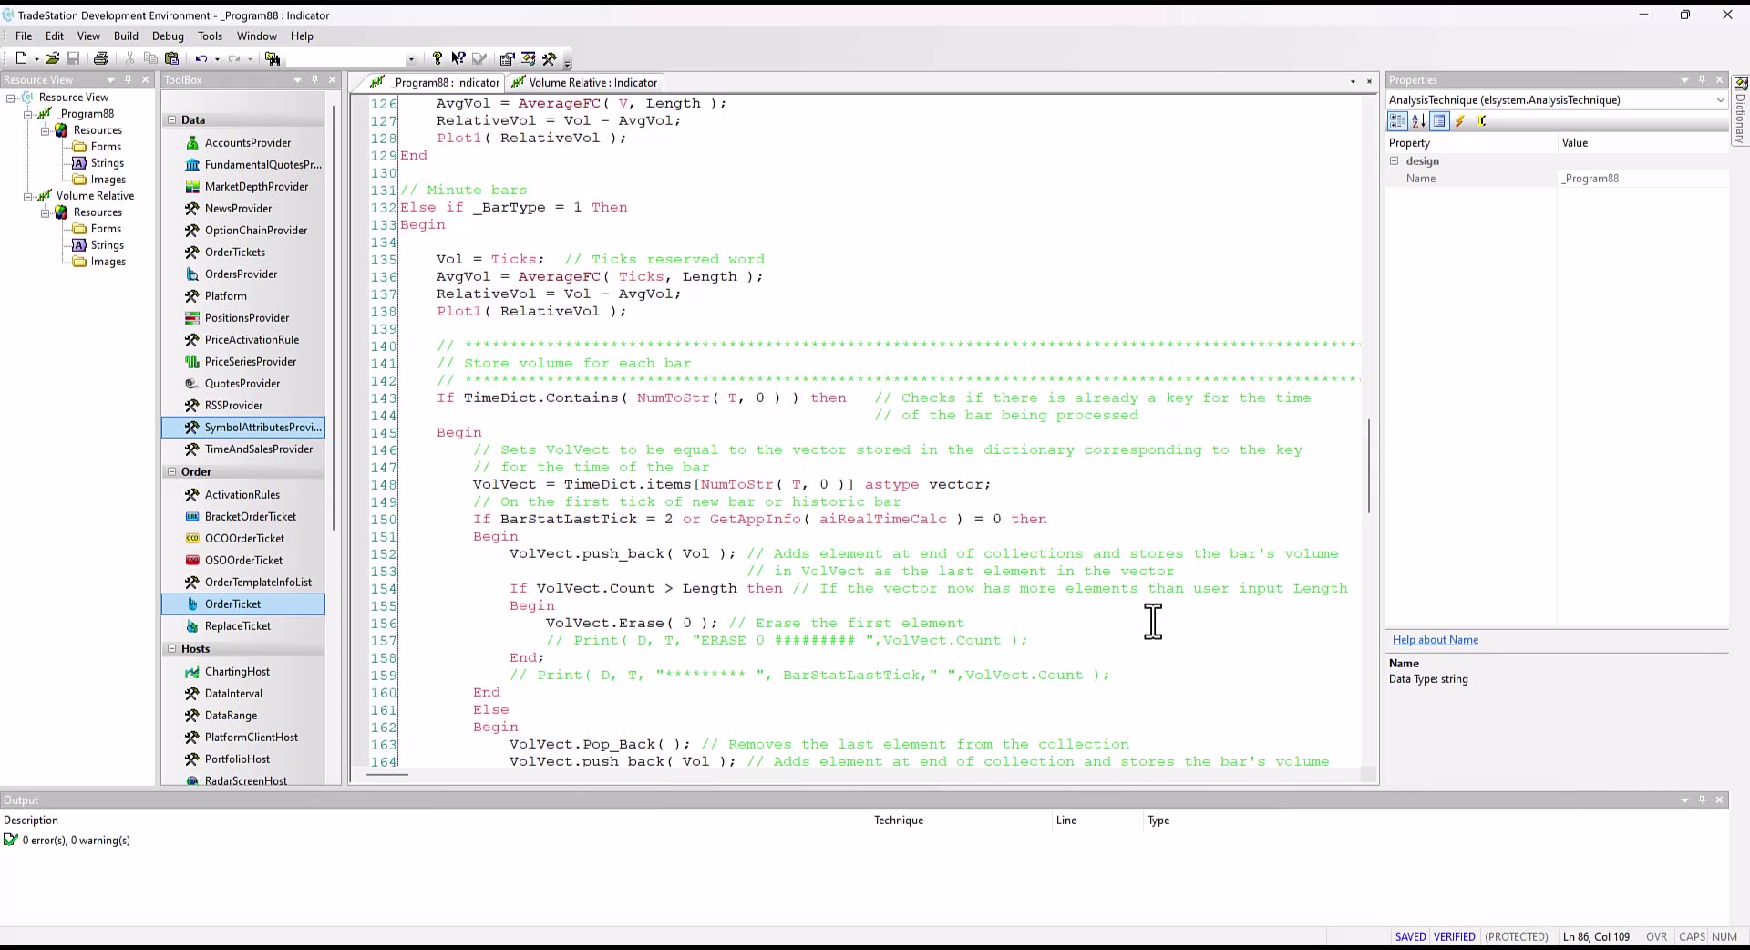Collapse the Data section in the ToolBox

tap(172, 119)
